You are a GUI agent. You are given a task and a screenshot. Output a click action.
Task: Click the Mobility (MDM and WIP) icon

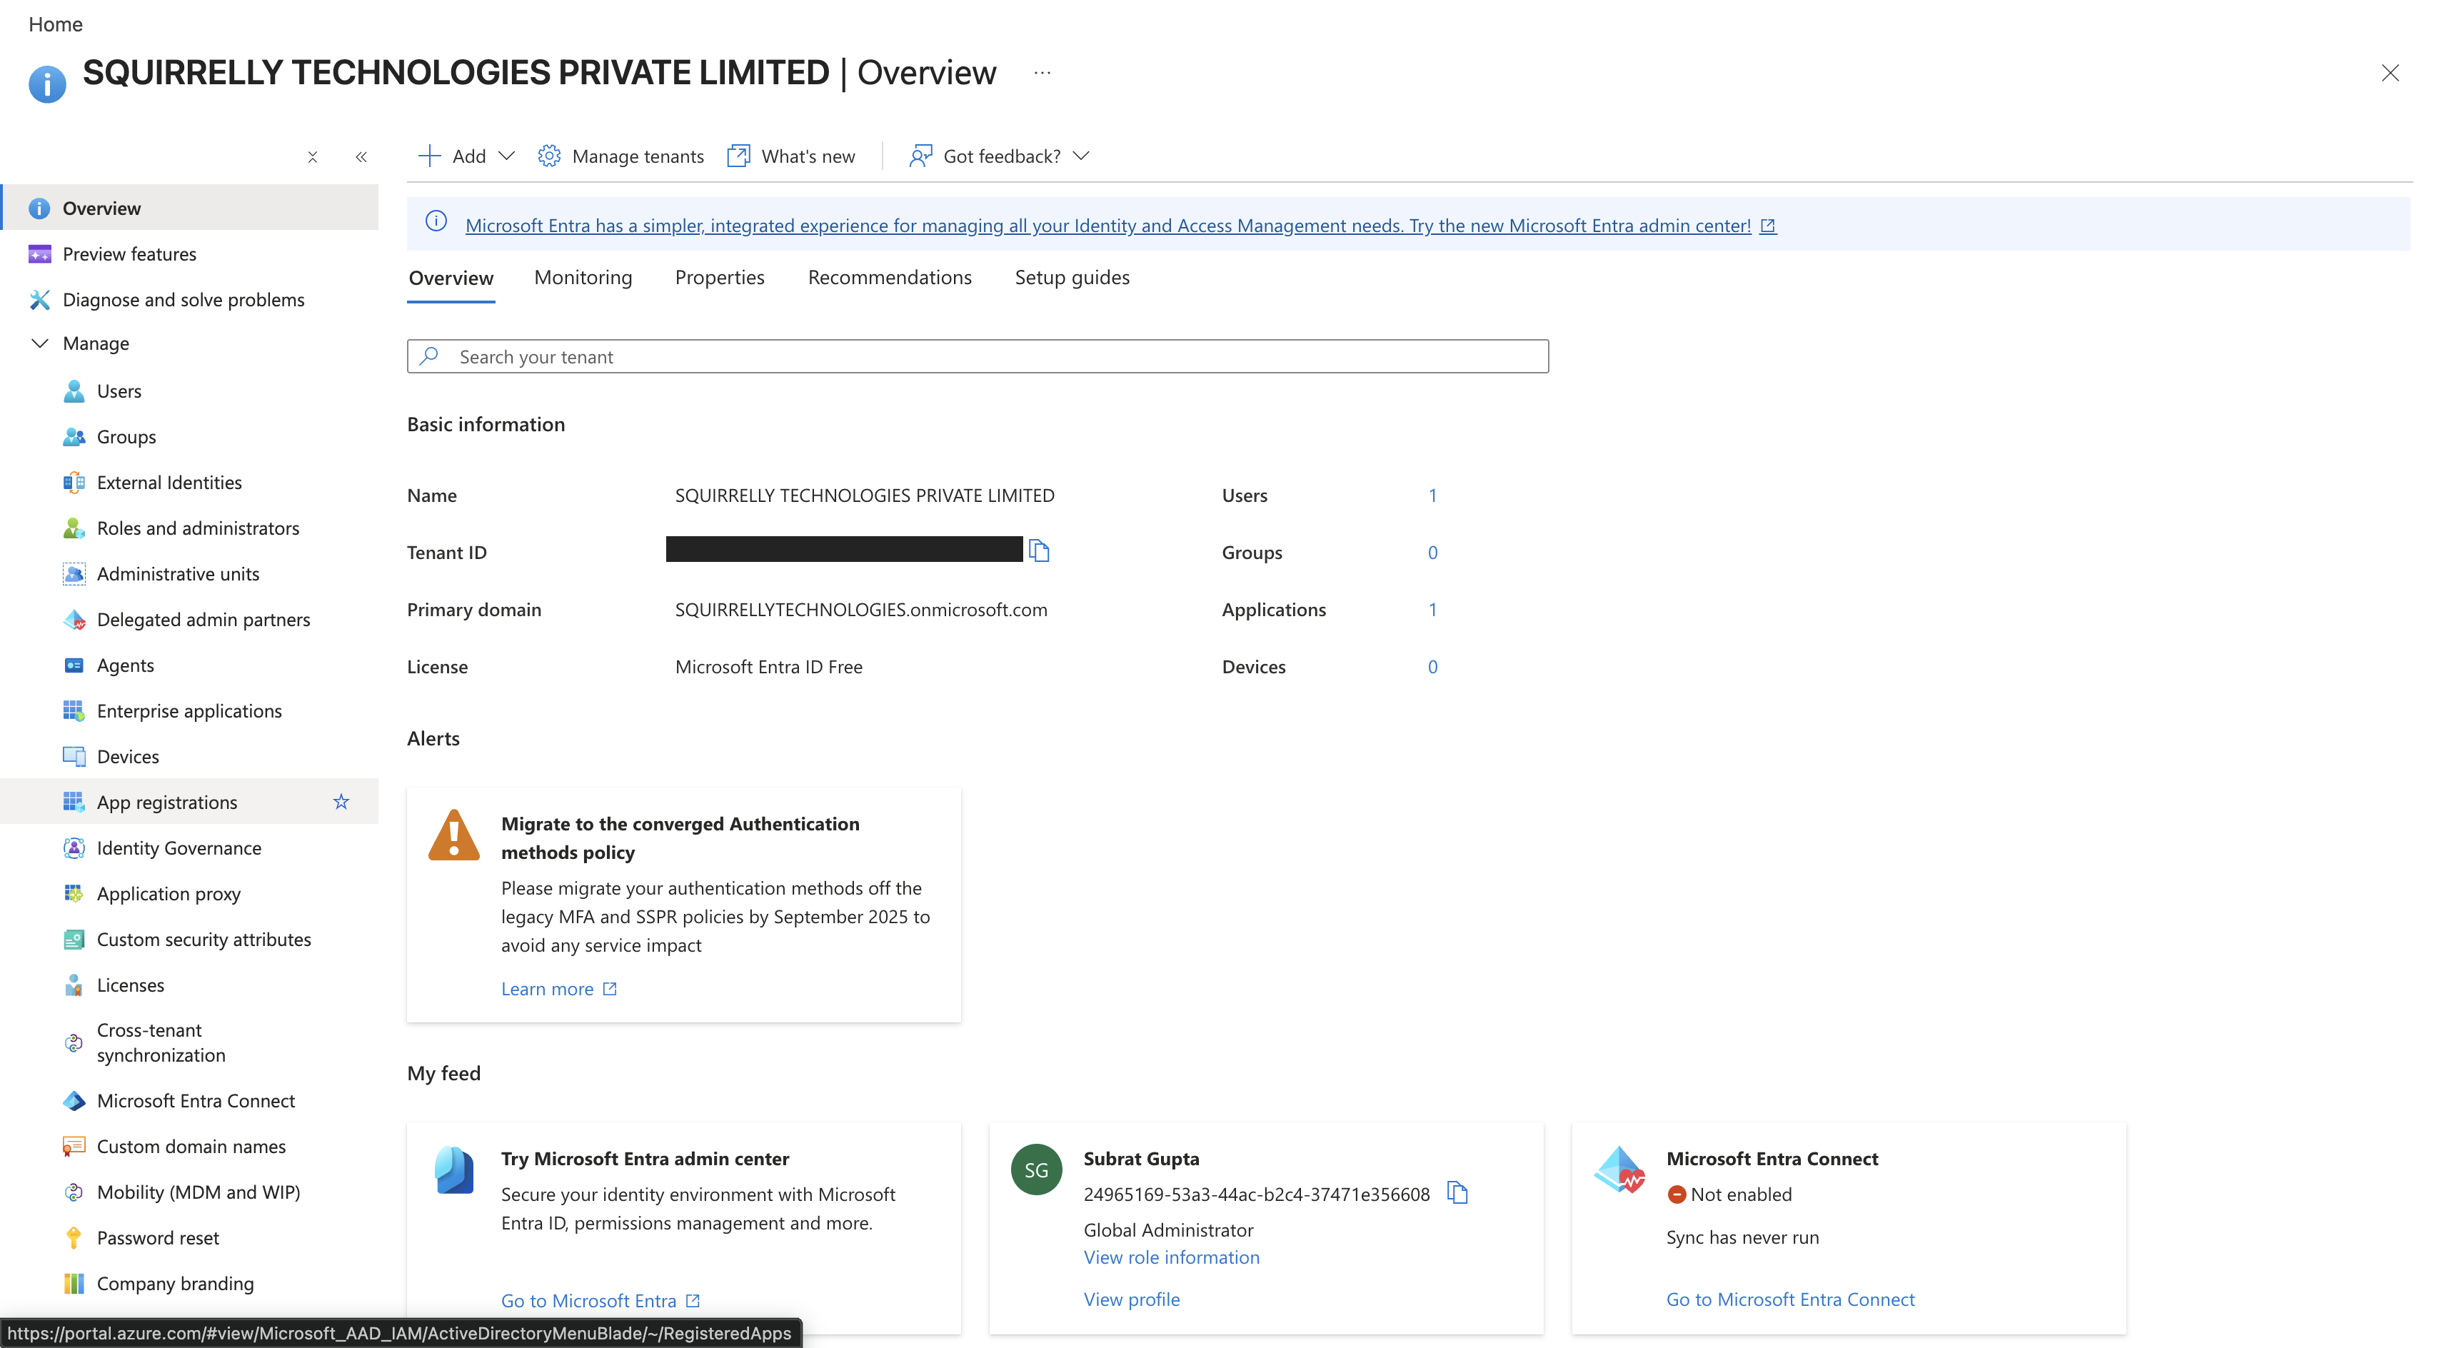click(74, 1192)
